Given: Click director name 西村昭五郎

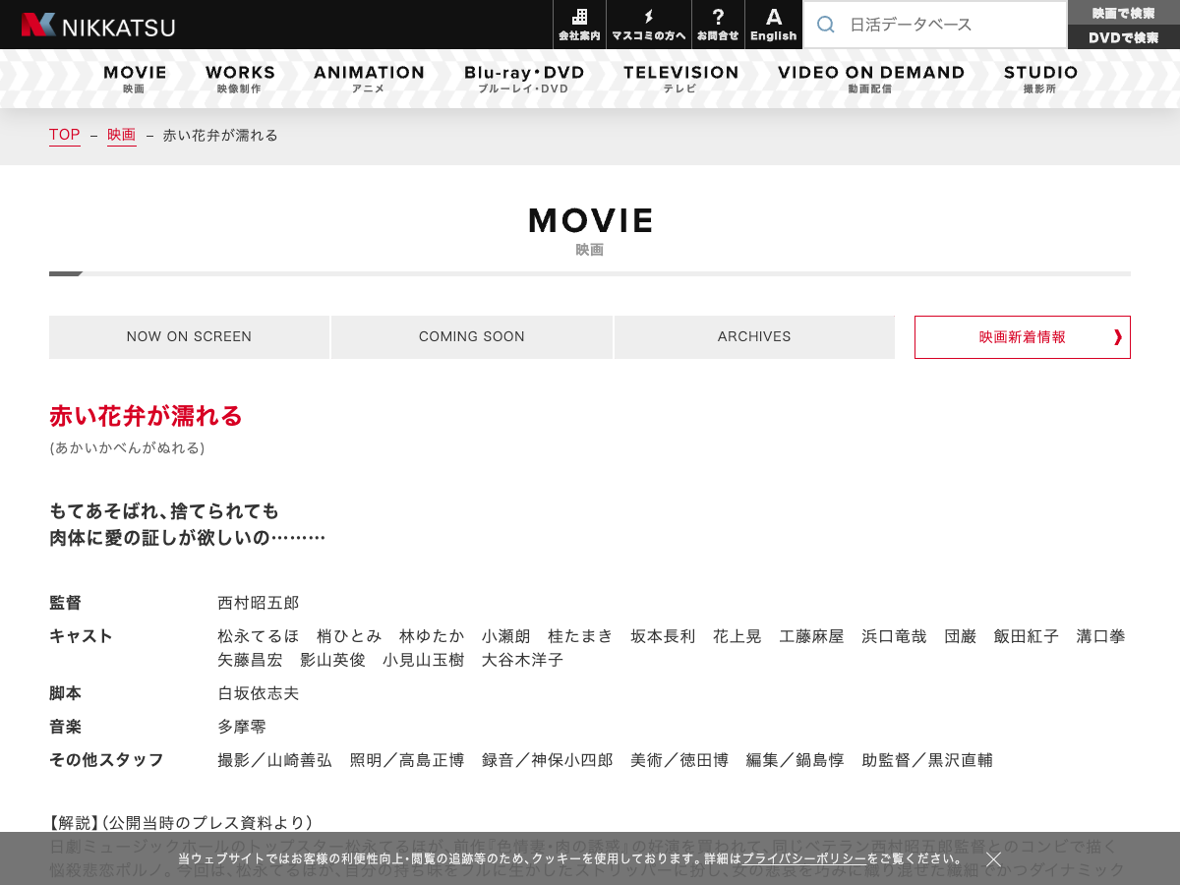Looking at the screenshot, I should (259, 603).
